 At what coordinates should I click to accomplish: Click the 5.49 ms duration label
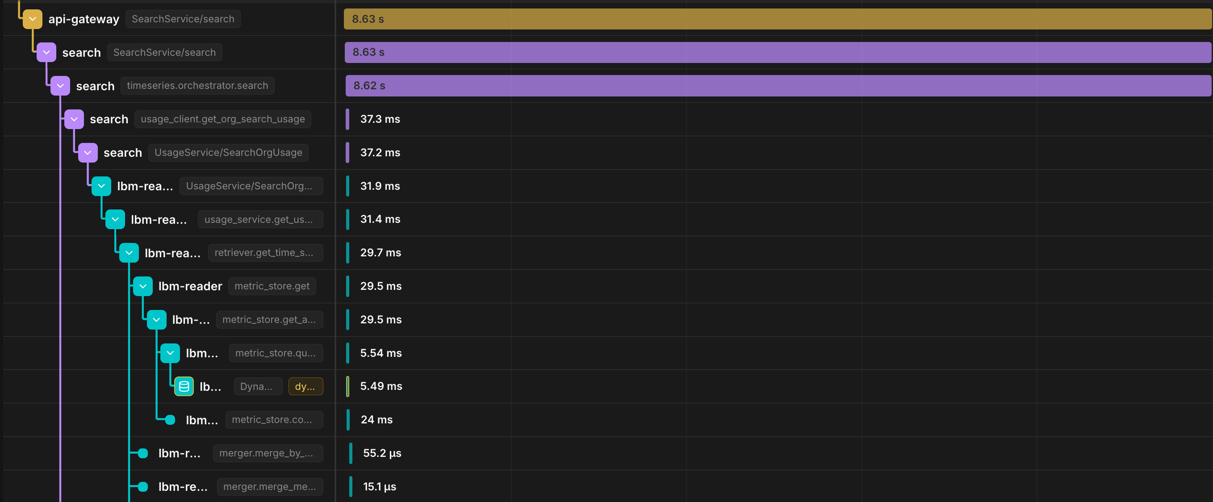(381, 387)
